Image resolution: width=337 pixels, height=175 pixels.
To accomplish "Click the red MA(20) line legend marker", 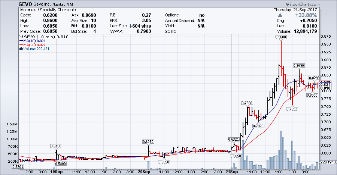I will point(21,45).
